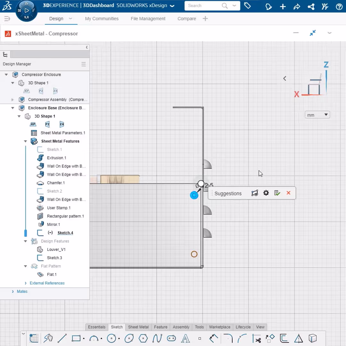Select the Slot tool
The height and width of the screenshot is (346, 346).
coord(171,338)
